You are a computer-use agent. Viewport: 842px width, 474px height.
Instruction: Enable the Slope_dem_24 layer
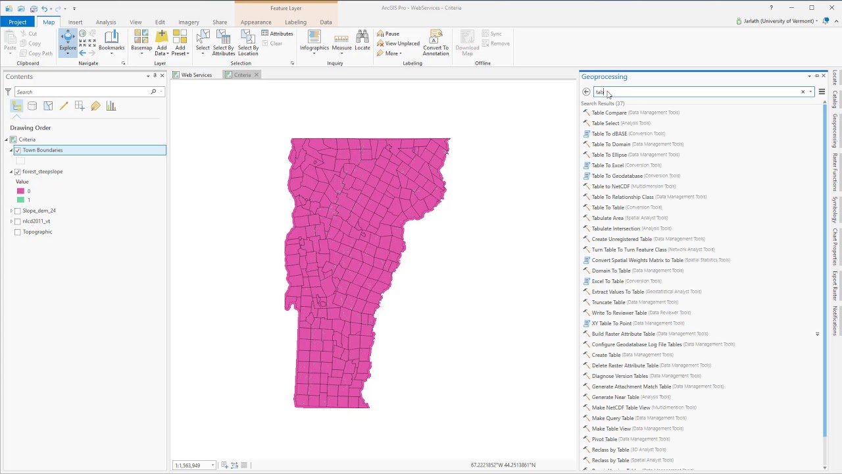pos(18,211)
